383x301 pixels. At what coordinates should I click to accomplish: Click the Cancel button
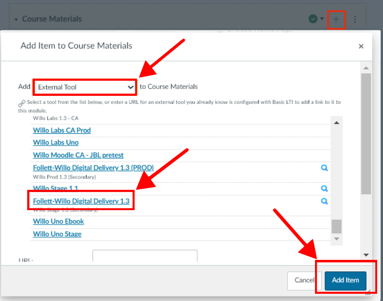(x=304, y=280)
